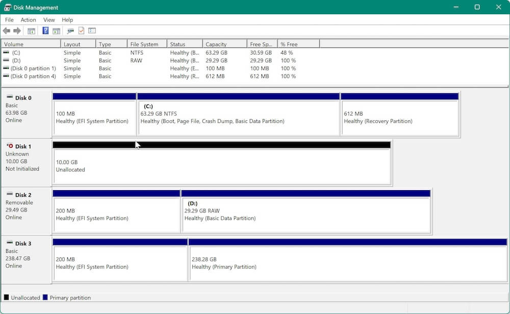Toggle the Show/Hide Console Tree icon
The image size is (510, 314).
coord(31,31)
